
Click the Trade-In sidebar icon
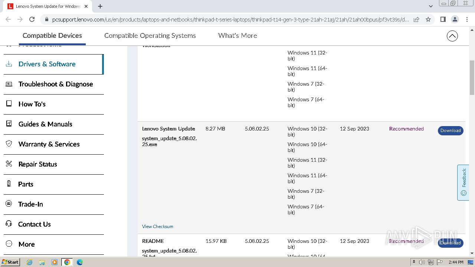point(9,204)
